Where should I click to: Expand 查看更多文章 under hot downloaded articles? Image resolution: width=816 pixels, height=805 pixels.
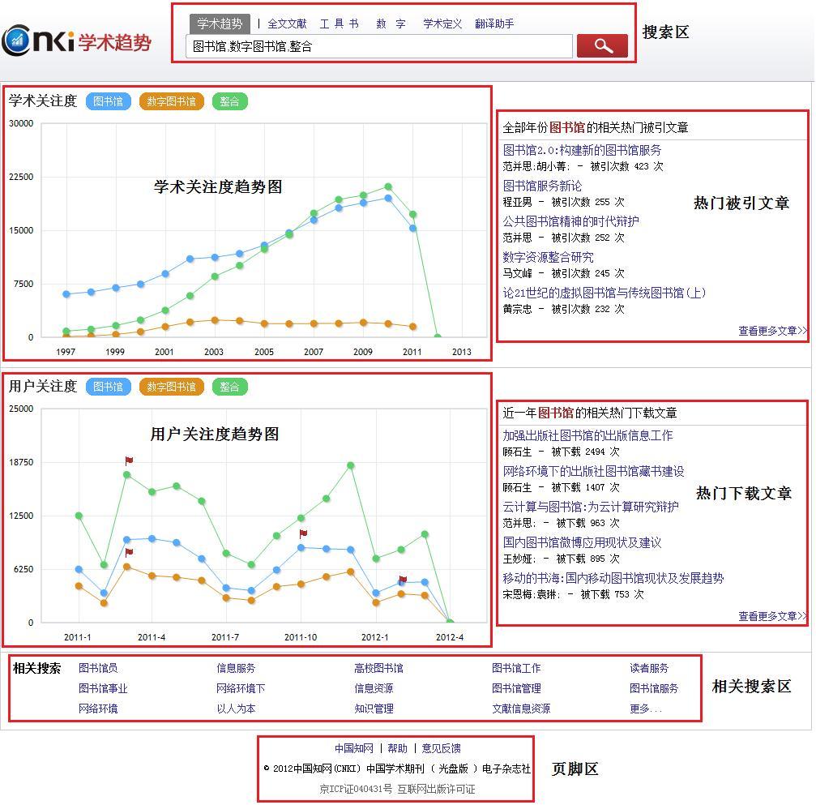[771, 616]
